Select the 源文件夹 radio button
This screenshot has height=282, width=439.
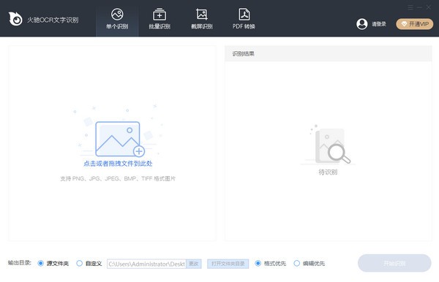40,263
